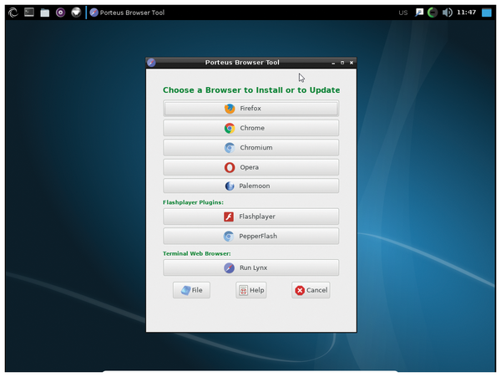
Task: Click the Palemoon browser button
Action: [x=250, y=186]
